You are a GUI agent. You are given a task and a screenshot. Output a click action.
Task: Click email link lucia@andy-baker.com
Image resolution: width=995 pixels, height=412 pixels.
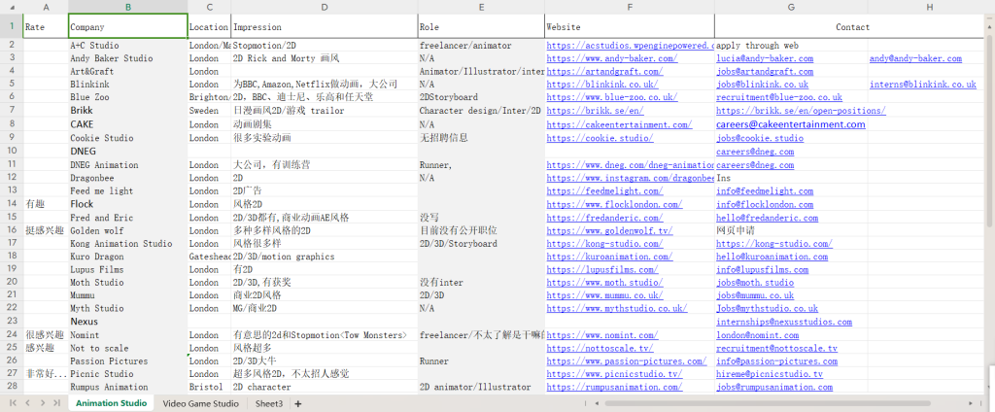coord(765,58)
